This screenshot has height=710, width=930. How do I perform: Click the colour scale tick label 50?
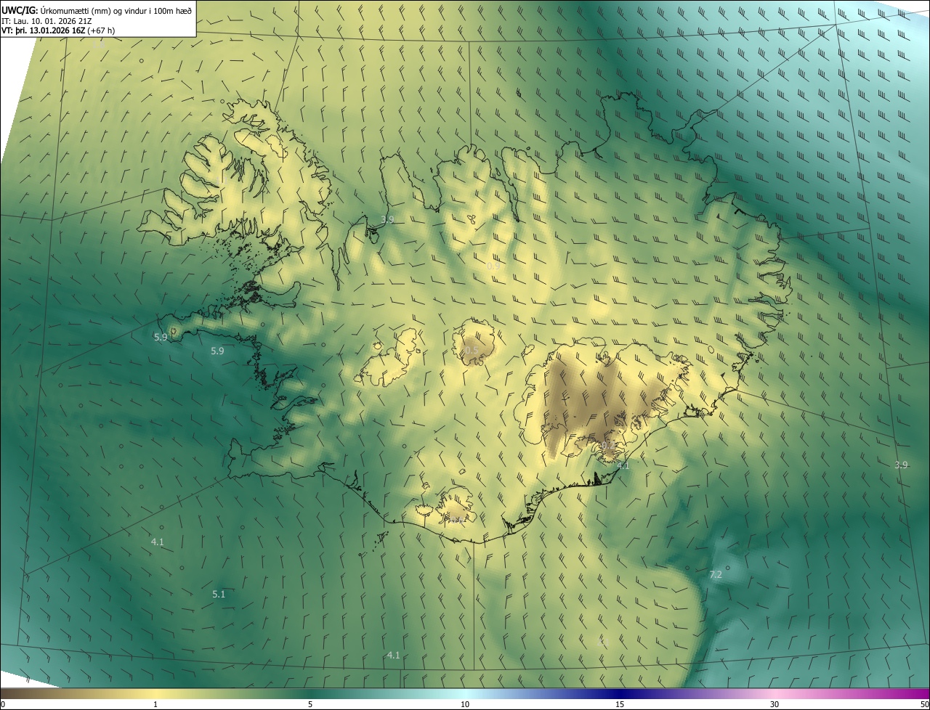924,704
